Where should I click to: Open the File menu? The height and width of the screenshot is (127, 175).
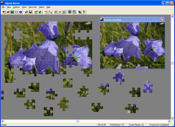click(x=3, y=7)
